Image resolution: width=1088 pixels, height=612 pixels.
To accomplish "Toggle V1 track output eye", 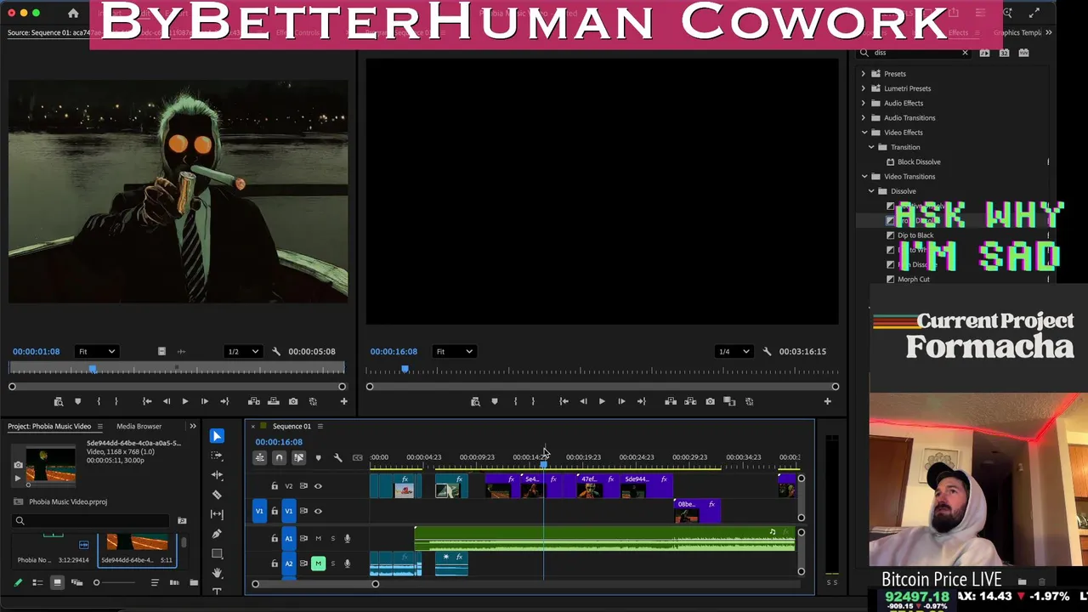I will point(318,511).
